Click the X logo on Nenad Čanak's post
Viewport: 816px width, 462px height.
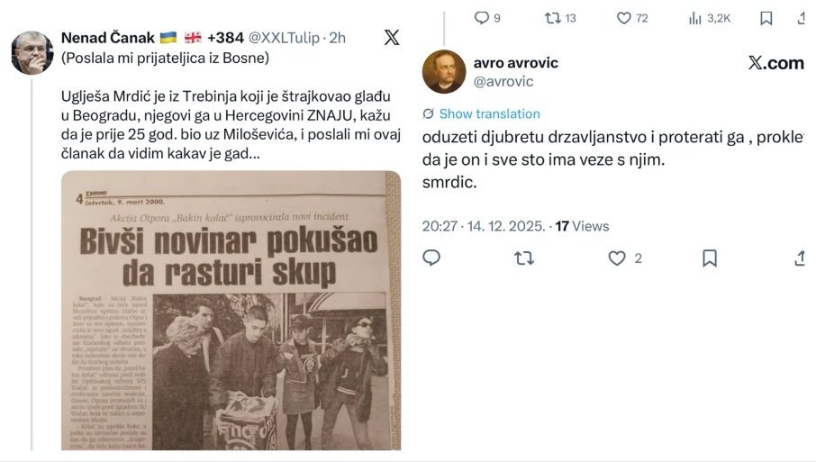pyautogui.click(x=392, y=37)
